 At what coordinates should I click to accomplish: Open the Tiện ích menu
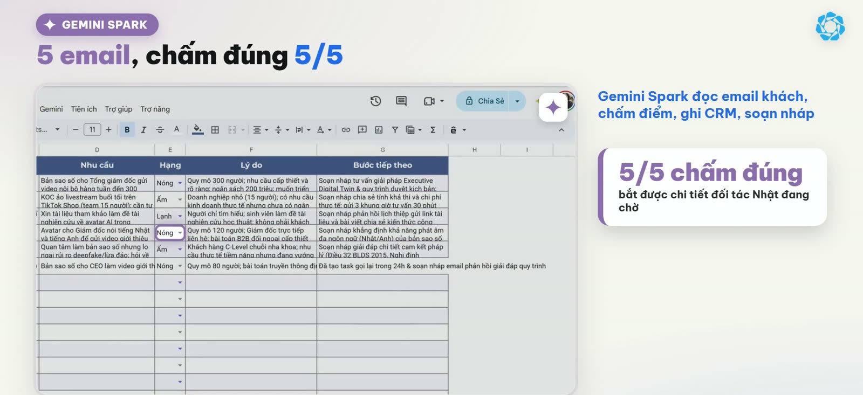pyautogui.click(x=84, y=109)
